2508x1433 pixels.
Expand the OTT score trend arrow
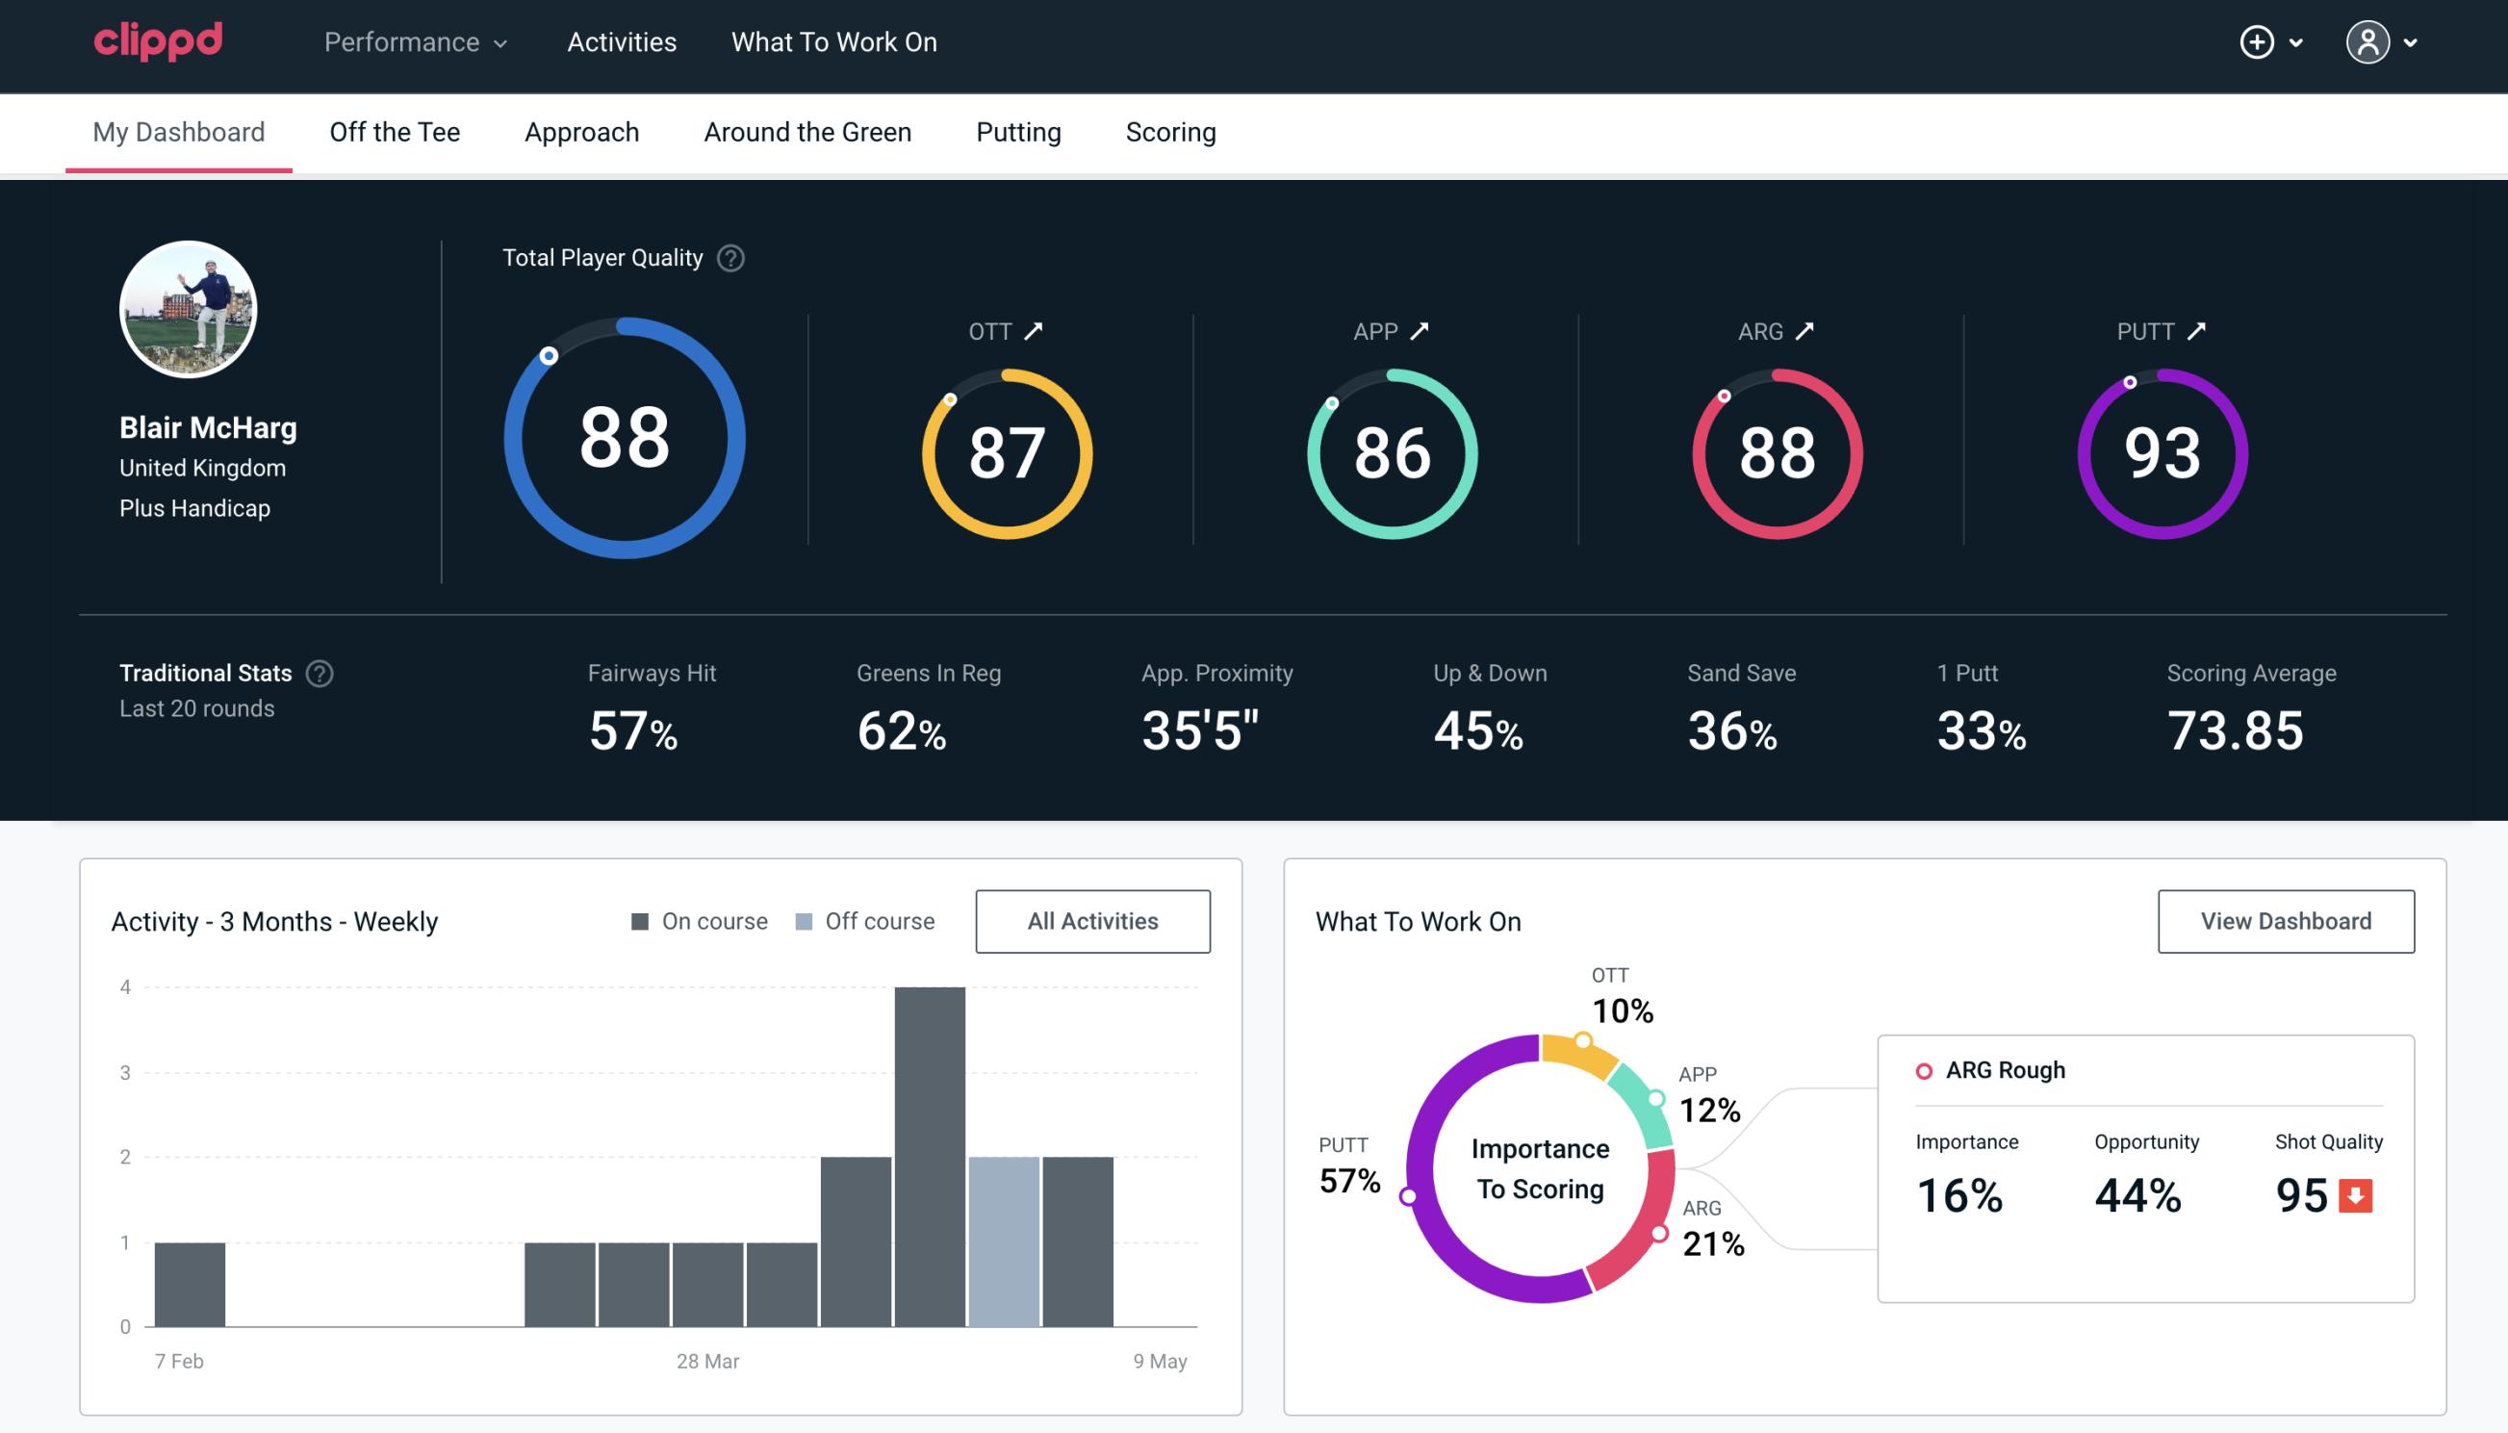(x=1036, y=331)
